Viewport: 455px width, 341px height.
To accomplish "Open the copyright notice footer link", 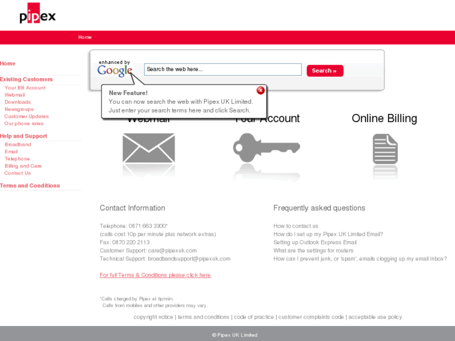I will tap(153, 317).
